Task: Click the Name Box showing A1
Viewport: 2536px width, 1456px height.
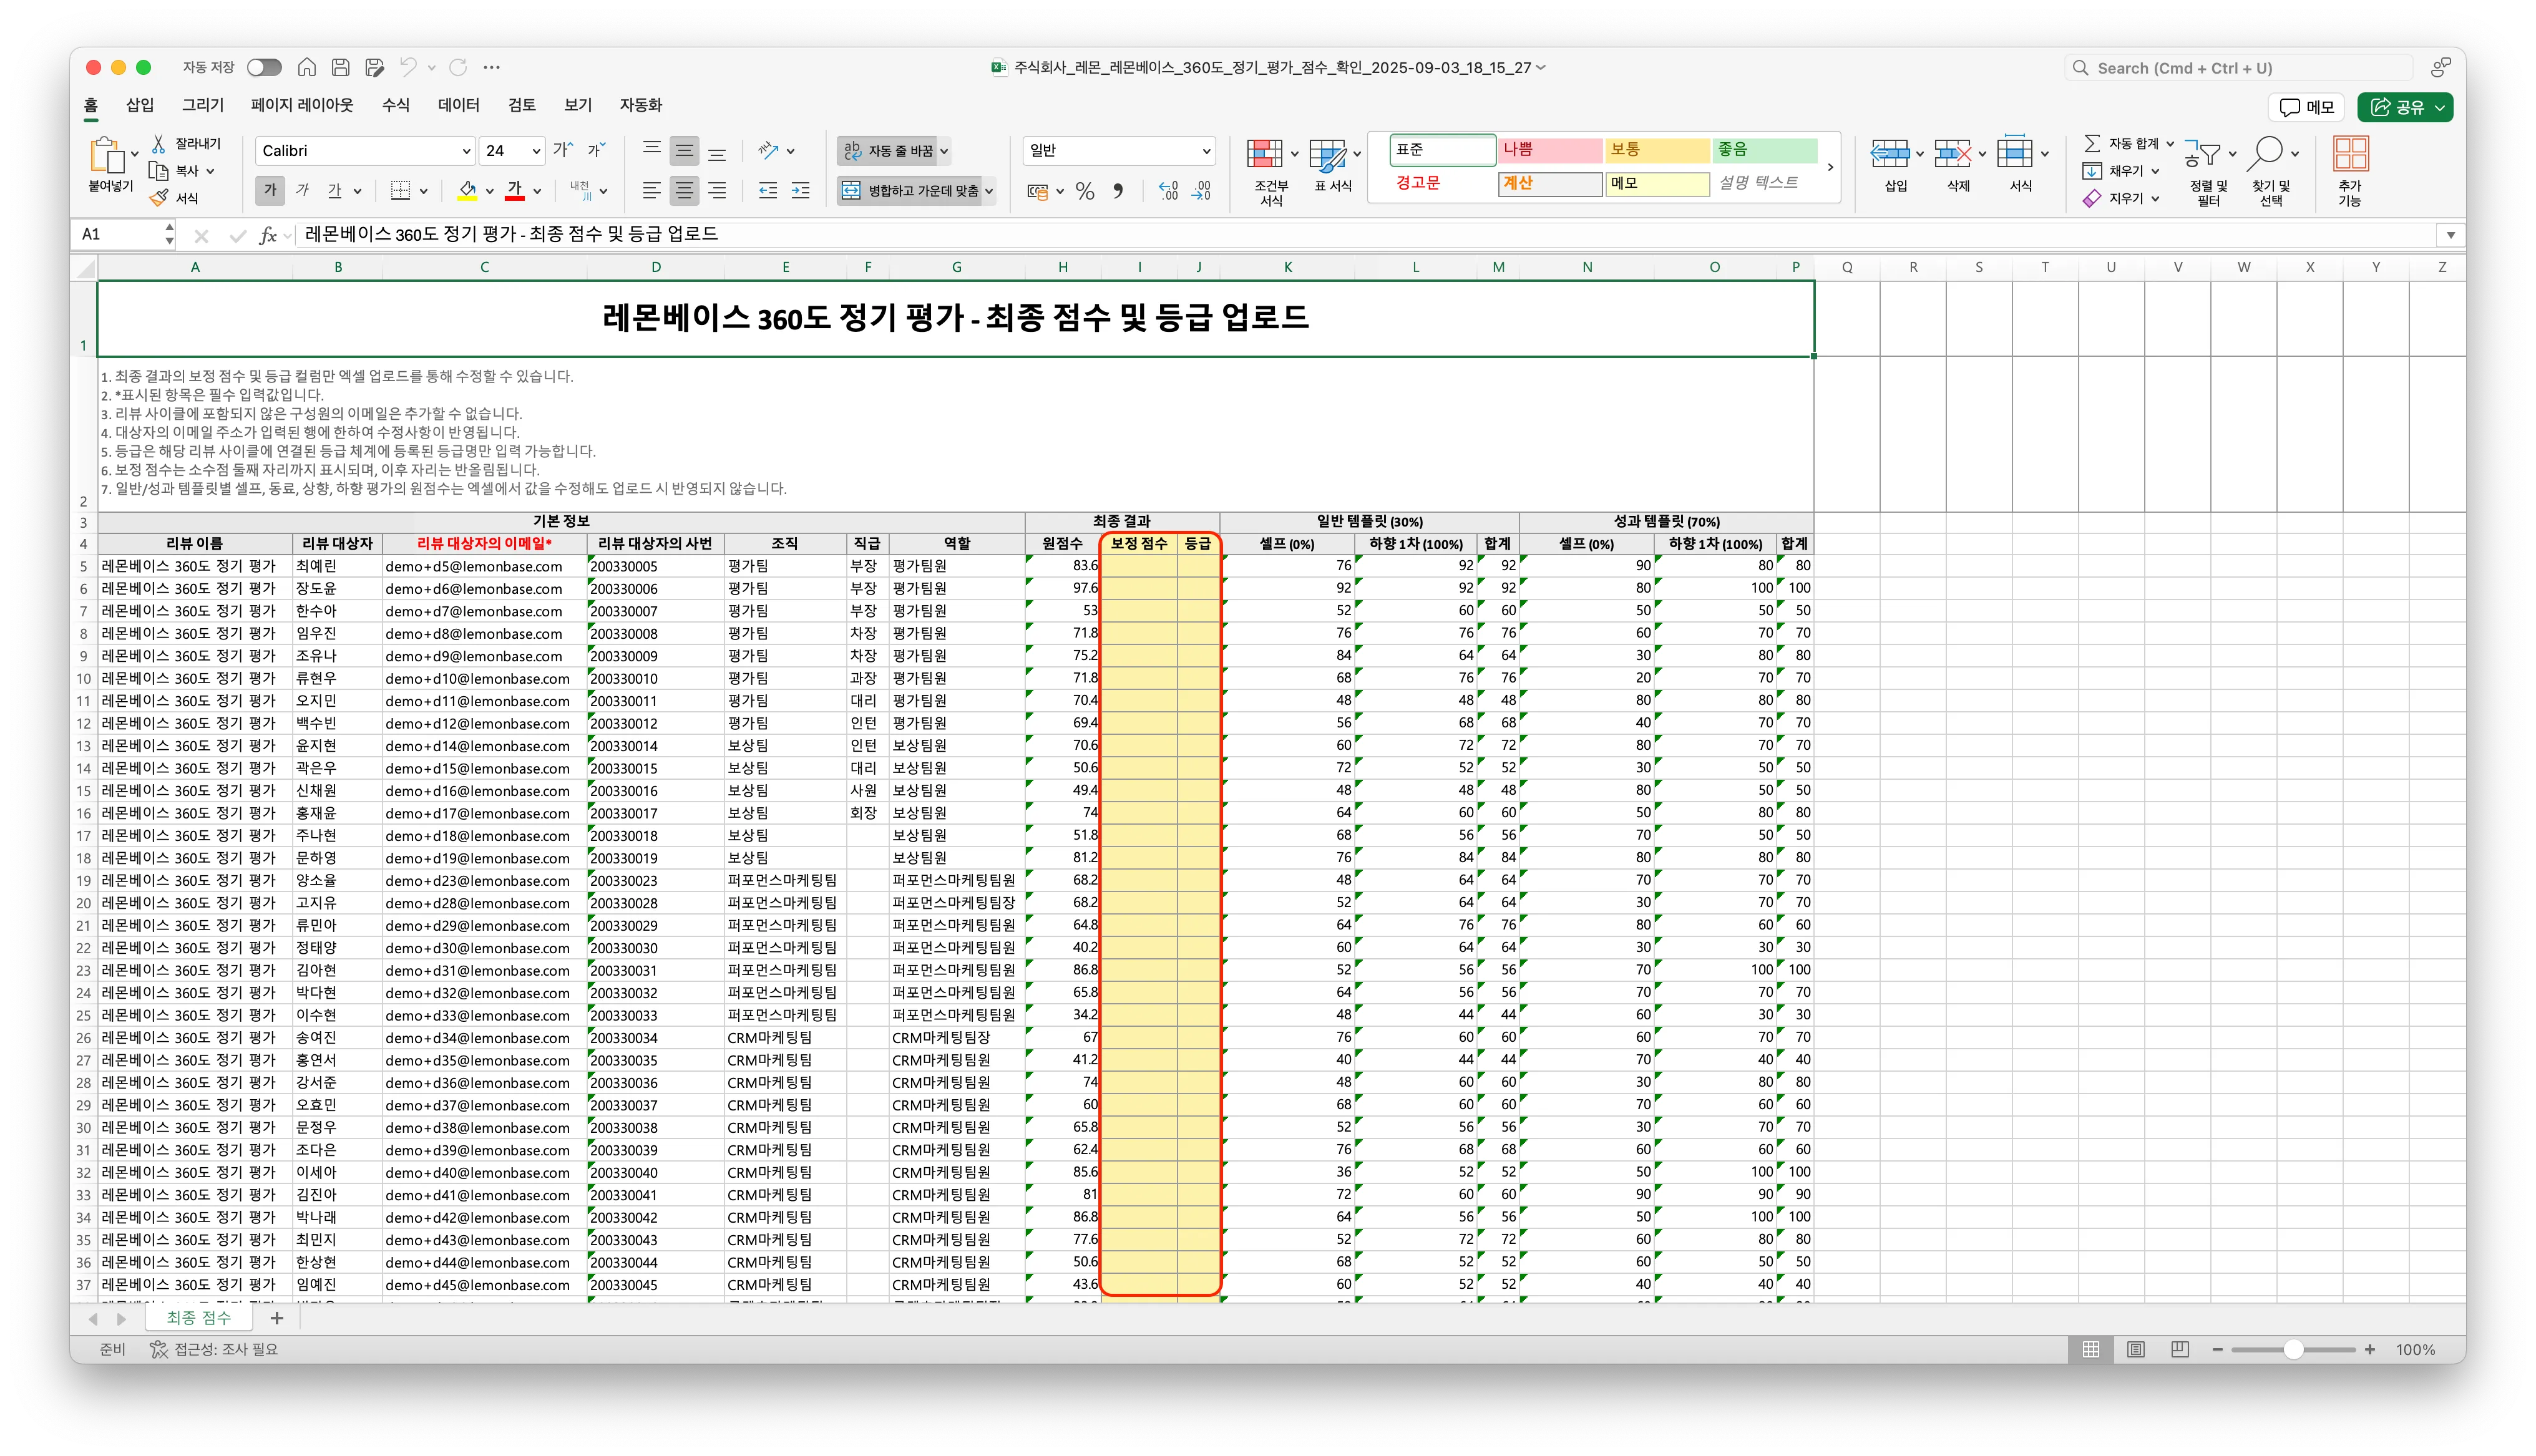Action: pos(122,235)
